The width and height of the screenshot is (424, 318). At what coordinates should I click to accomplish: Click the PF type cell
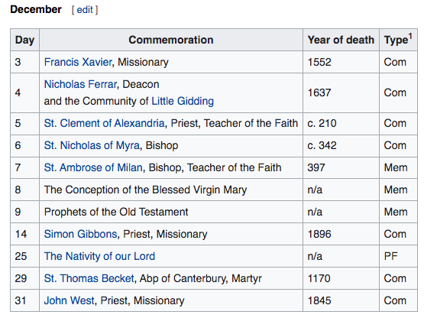click(x=398, y=256)
